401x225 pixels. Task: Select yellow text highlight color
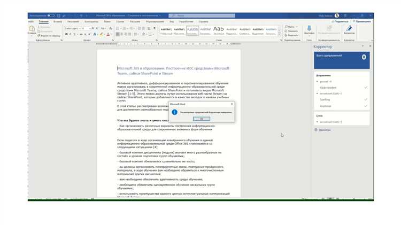click(x=102, y=34)
